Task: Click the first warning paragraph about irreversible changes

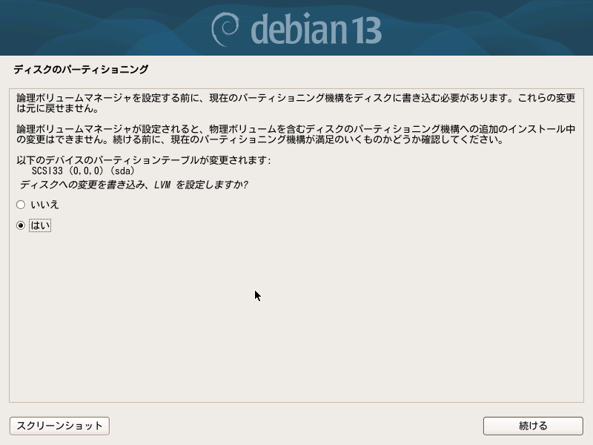Action: [x=296, y=103]
